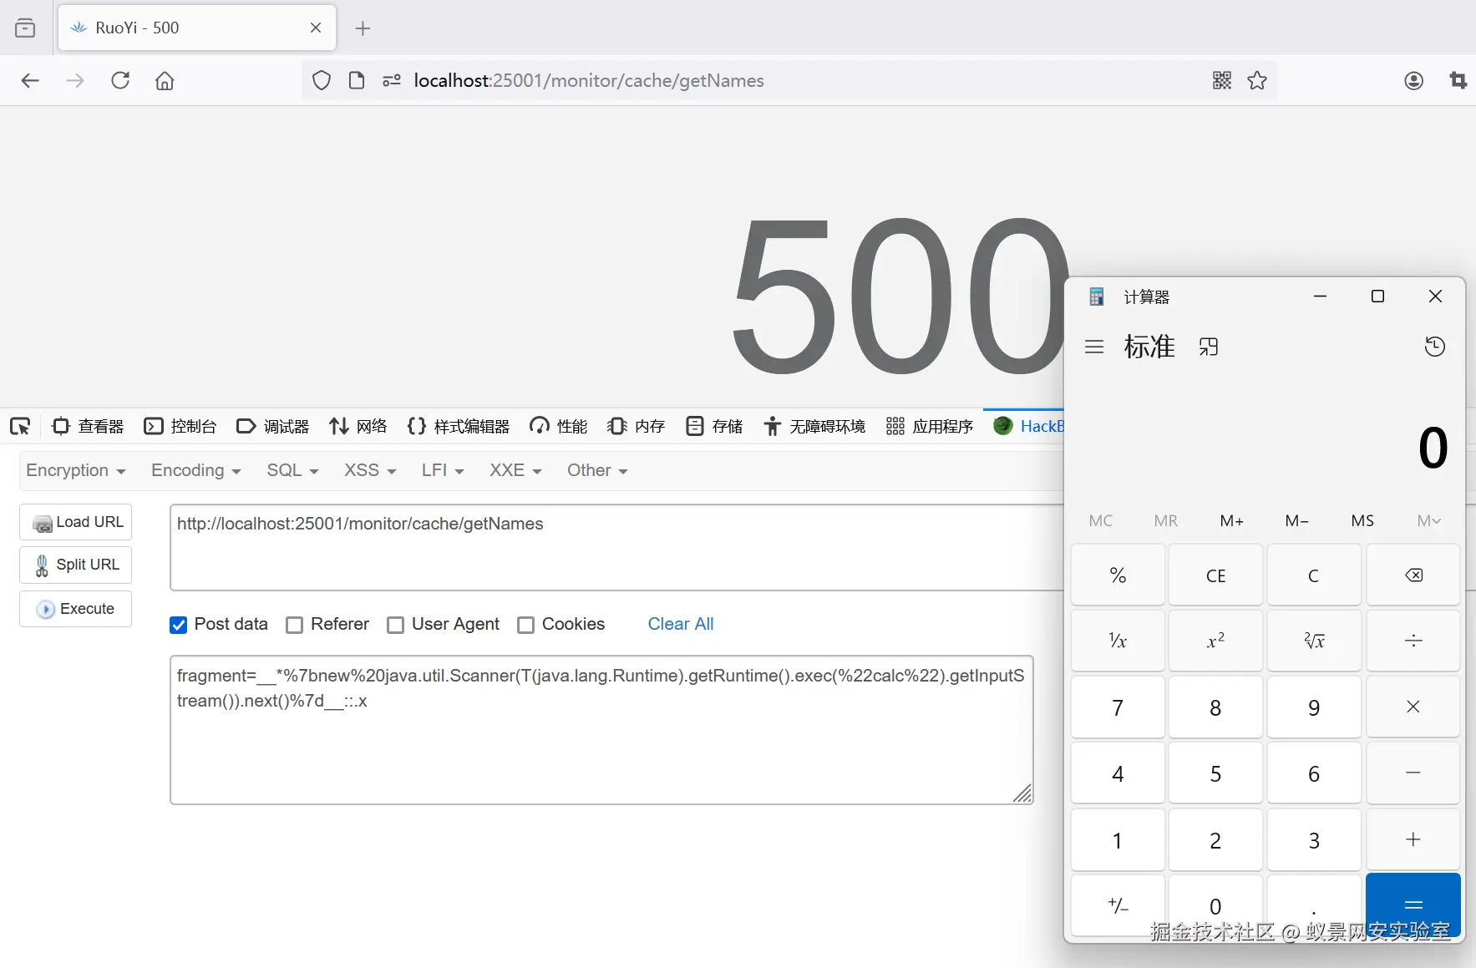Open calculator history icon
Image resolution: width=1476 pixels, height=968 pixels.
tap(1435, 347)
